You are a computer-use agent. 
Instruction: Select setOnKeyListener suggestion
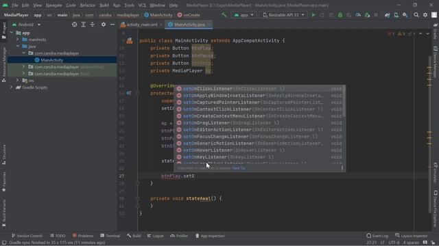[259, 156]
